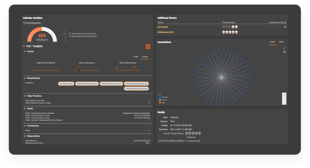The height and width of the screenshot is (168, 310).
Task: Open the Bambenek owner link
Action: pos(163,27)
